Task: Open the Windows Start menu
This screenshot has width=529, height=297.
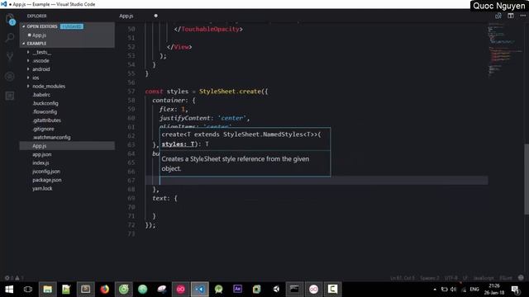Action: point(9,290)
